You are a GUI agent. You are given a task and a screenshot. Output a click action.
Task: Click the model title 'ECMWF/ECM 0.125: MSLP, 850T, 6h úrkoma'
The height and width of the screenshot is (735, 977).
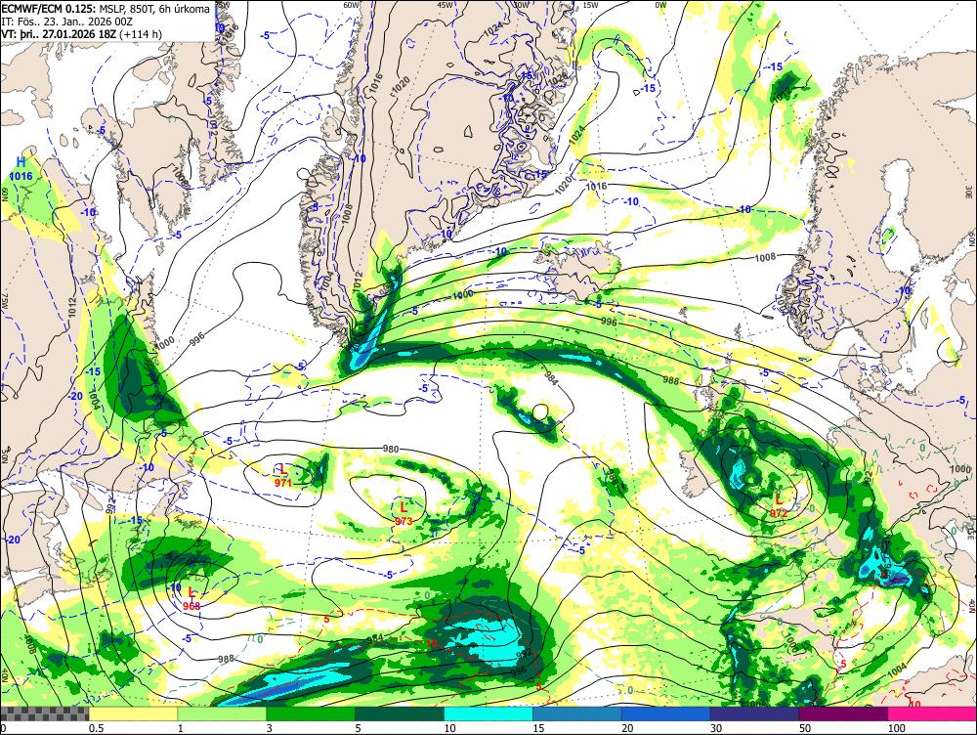[x=106, y=9]
